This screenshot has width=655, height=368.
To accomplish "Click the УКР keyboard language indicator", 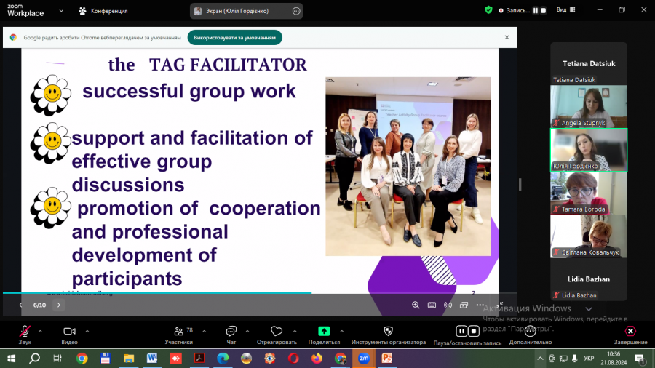I will [x=589, y=359].
